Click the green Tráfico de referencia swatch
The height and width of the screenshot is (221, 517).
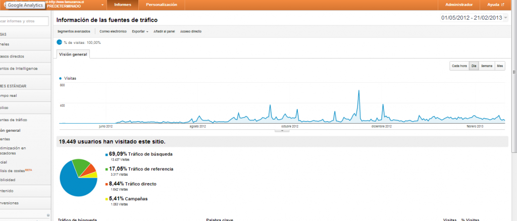[107, 170]
